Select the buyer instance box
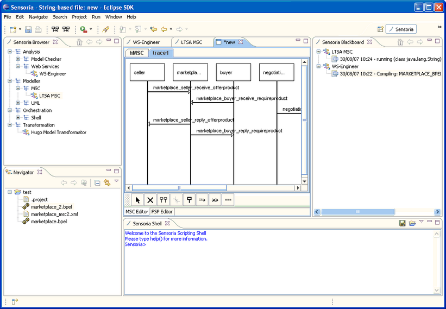This screenshot has width=446, height=309. [234, 72]
